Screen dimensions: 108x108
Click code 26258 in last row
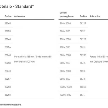point(8,95)
